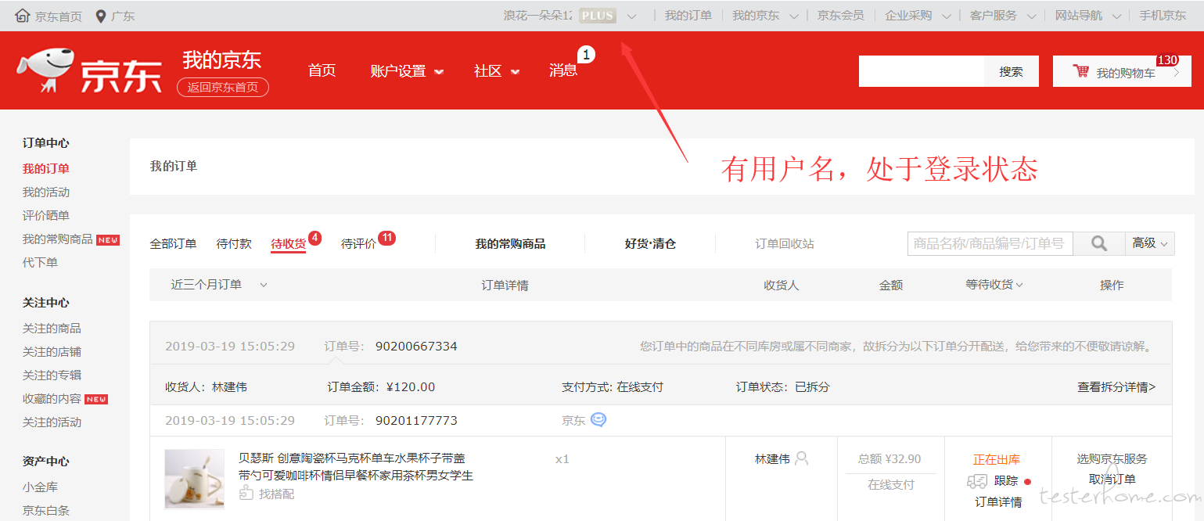Image resolution: width=1204 pixels, height=521 pixels.
Task: Open 京东白条 in the sidebar
Action: 46,510
